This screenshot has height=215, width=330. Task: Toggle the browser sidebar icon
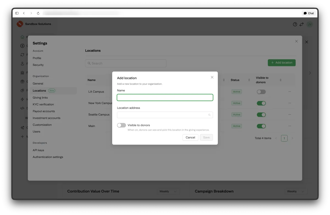[x=17, y=13]
